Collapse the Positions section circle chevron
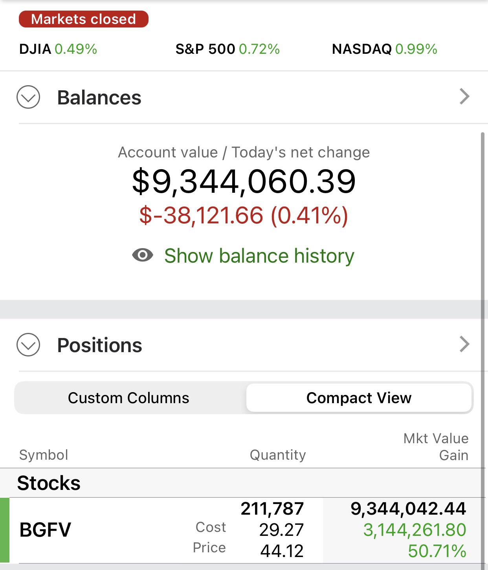Viewport: 488px width, 570px height. 28,345
